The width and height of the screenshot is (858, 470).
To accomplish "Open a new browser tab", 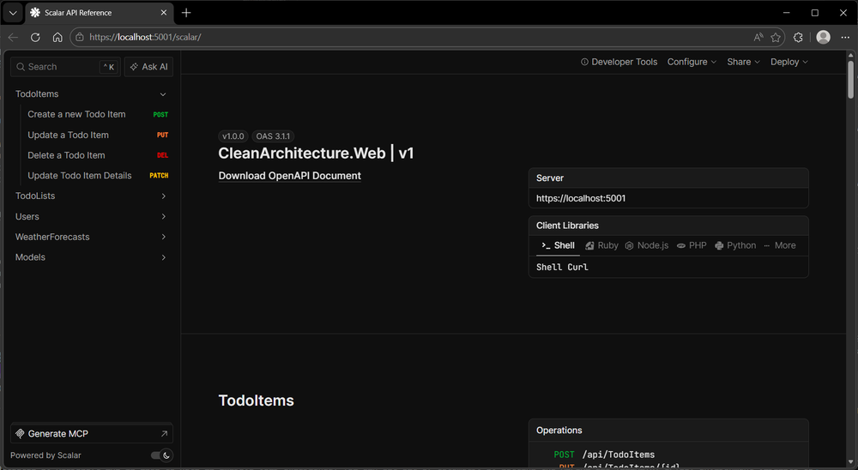I will 186,13.
